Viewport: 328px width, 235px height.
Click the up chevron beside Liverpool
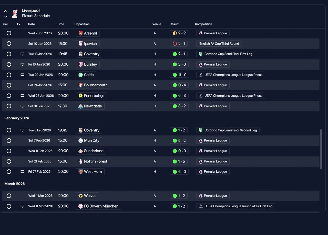tap(6, 11)
